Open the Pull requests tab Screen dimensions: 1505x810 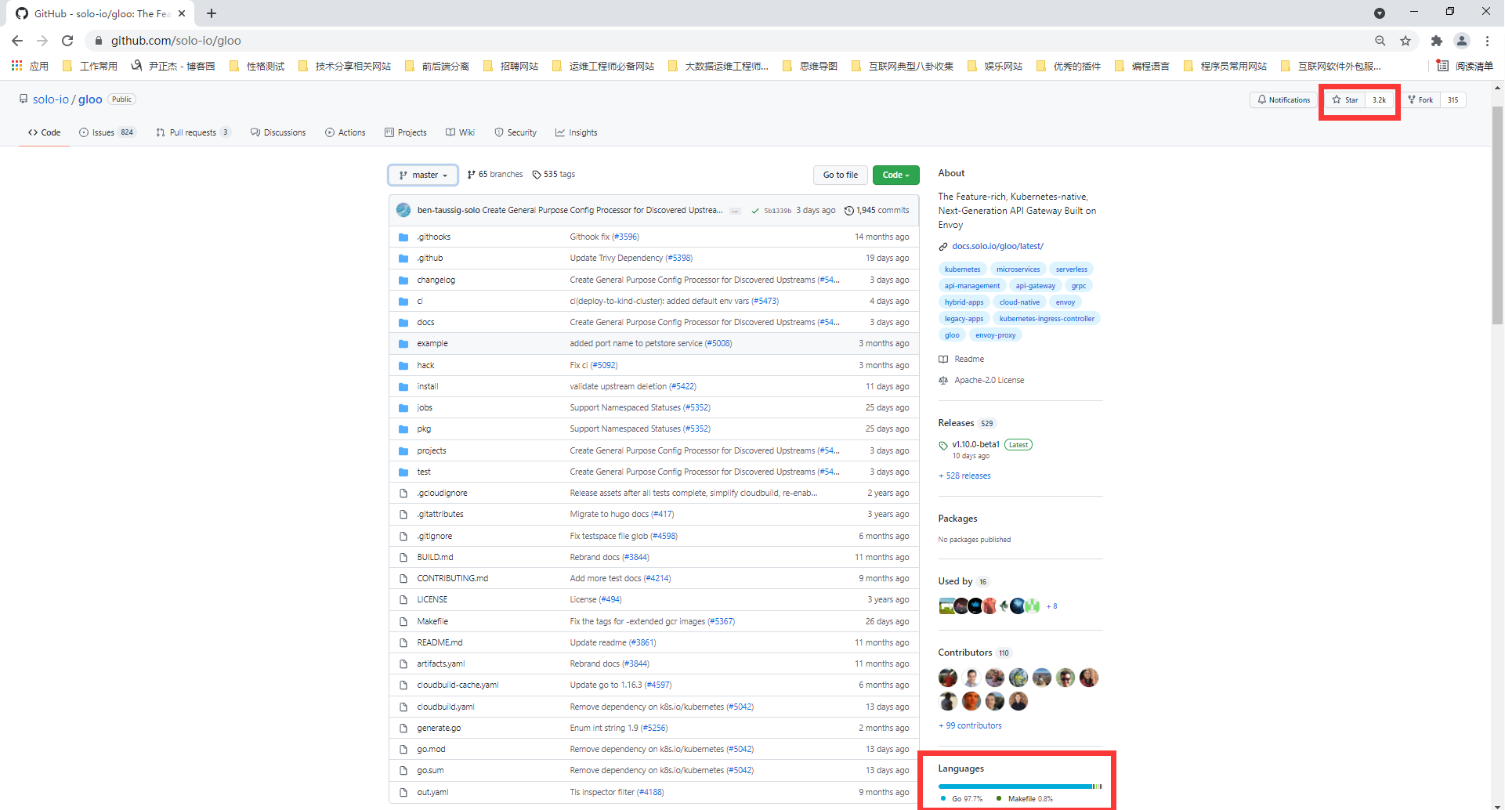point(193,133)
